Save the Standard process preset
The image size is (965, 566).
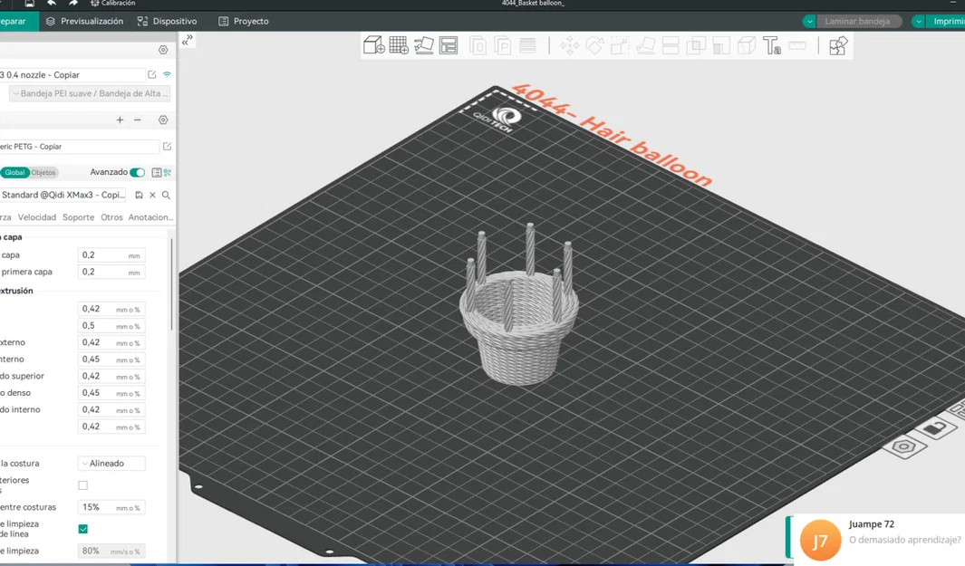click(x=140, y=195)
